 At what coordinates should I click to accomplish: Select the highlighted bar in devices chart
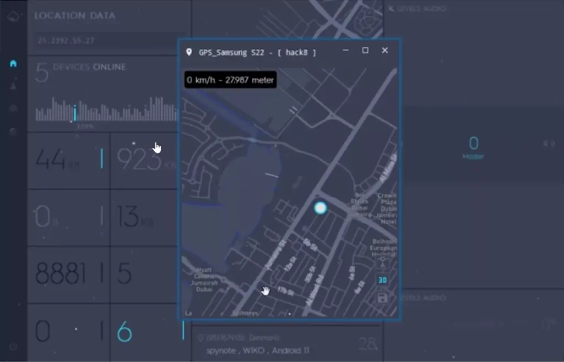coord(75,113)
